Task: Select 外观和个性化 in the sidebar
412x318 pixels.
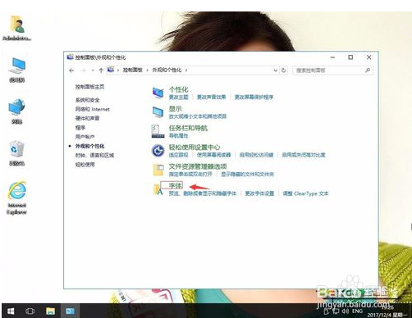Action: tap(89, 146)
